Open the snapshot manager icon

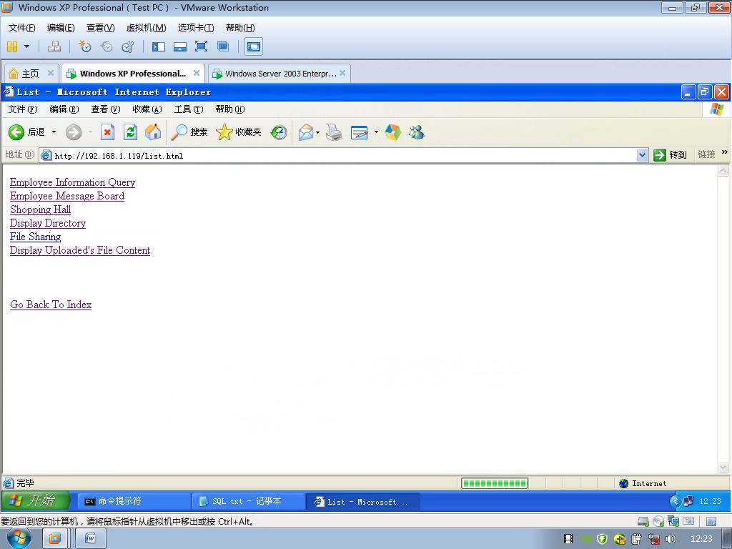tap(128, 46)
